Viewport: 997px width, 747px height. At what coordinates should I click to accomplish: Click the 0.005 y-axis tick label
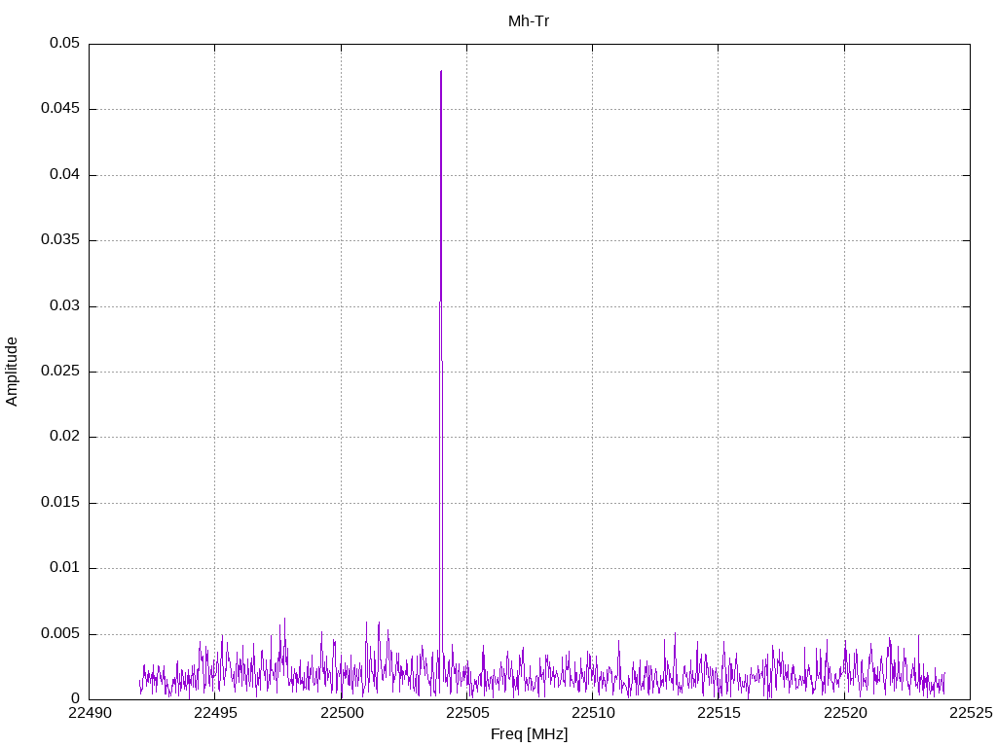tap(60, 633)
